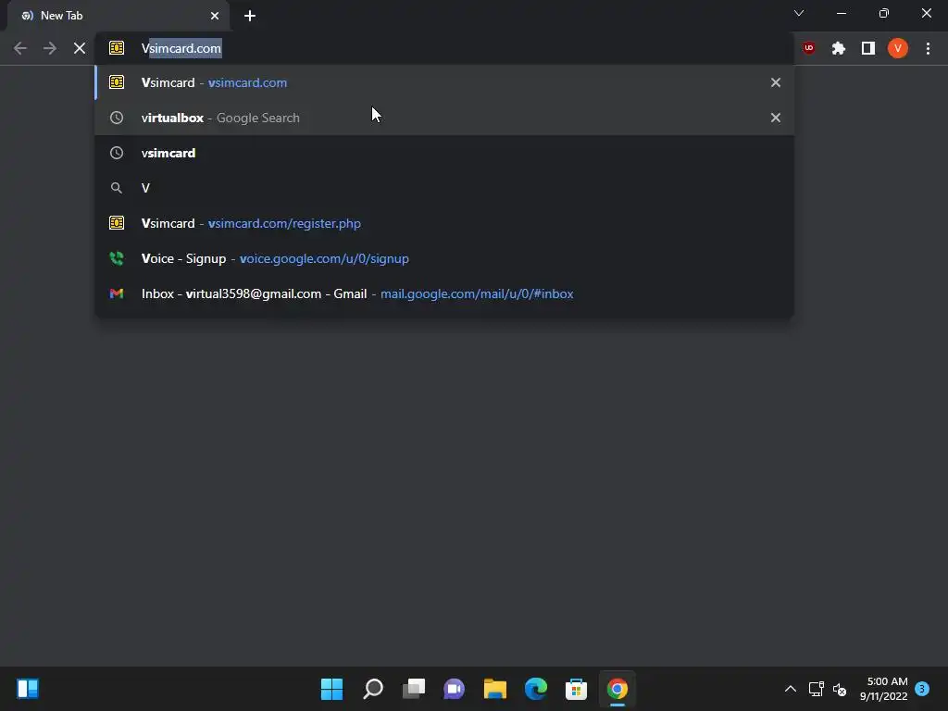Click the Google Voice phone icon
This screenshot has width=948, height=711.
[117, 258]
